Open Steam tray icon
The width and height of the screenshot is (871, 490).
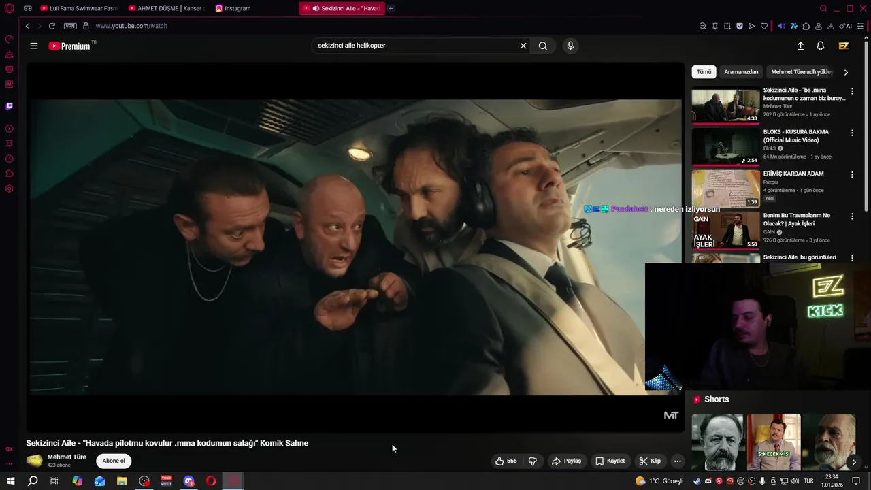click(697, 481)
